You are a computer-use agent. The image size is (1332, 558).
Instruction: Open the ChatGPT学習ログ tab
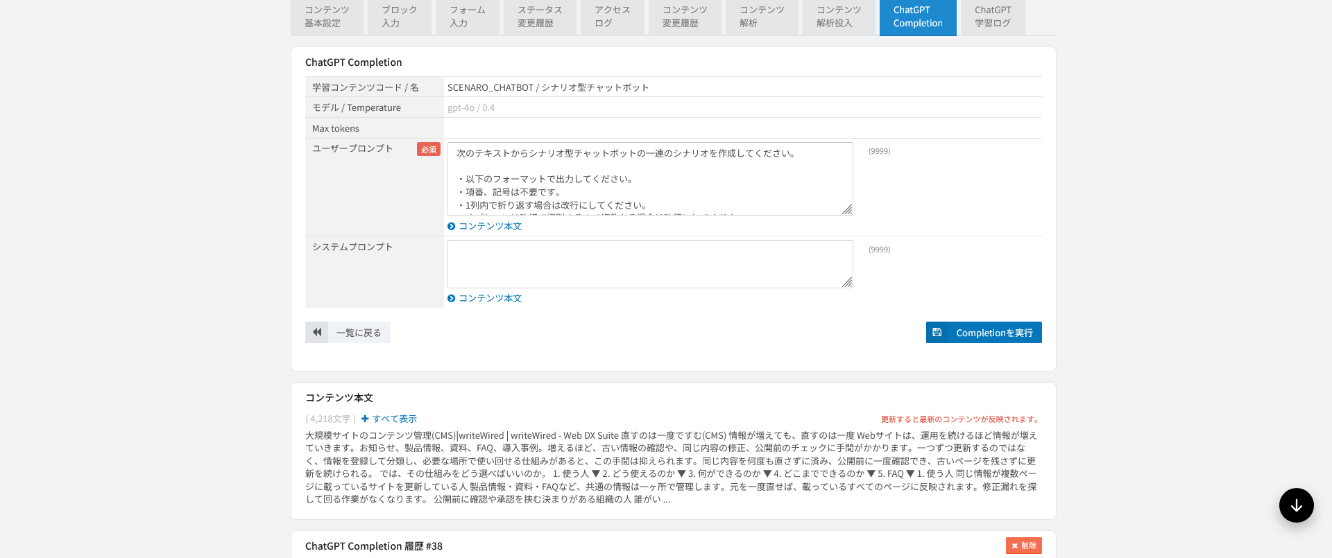point(992,17)
